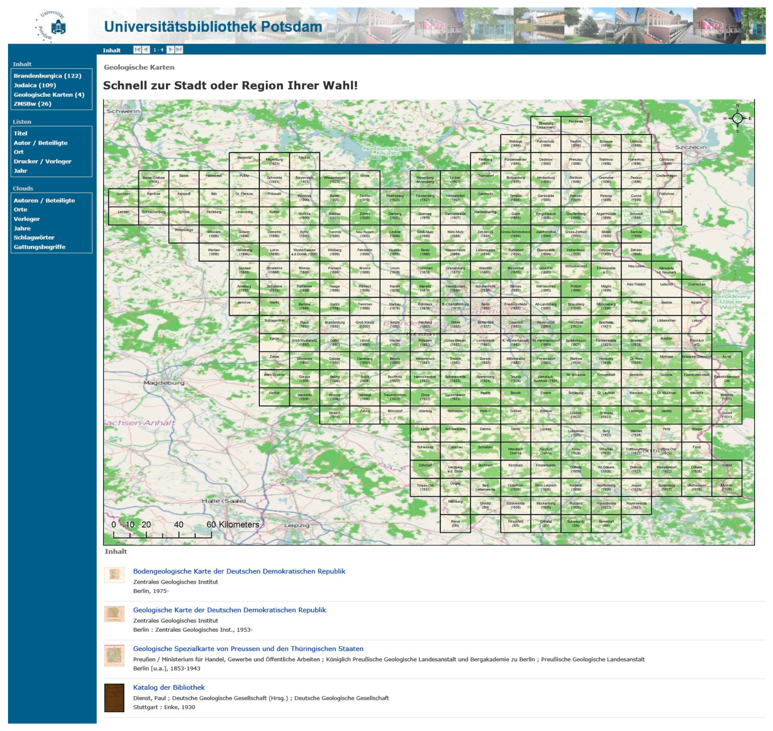Click the compass rose on the map
The height and width of the screenshot is (731, 773).
737,119
